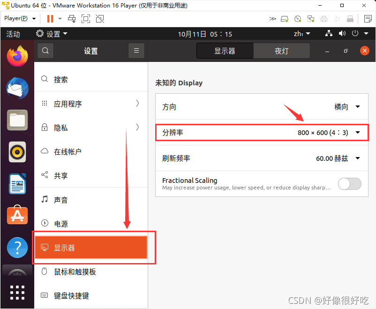Enter VMware full screen mode

coord(86,19)
